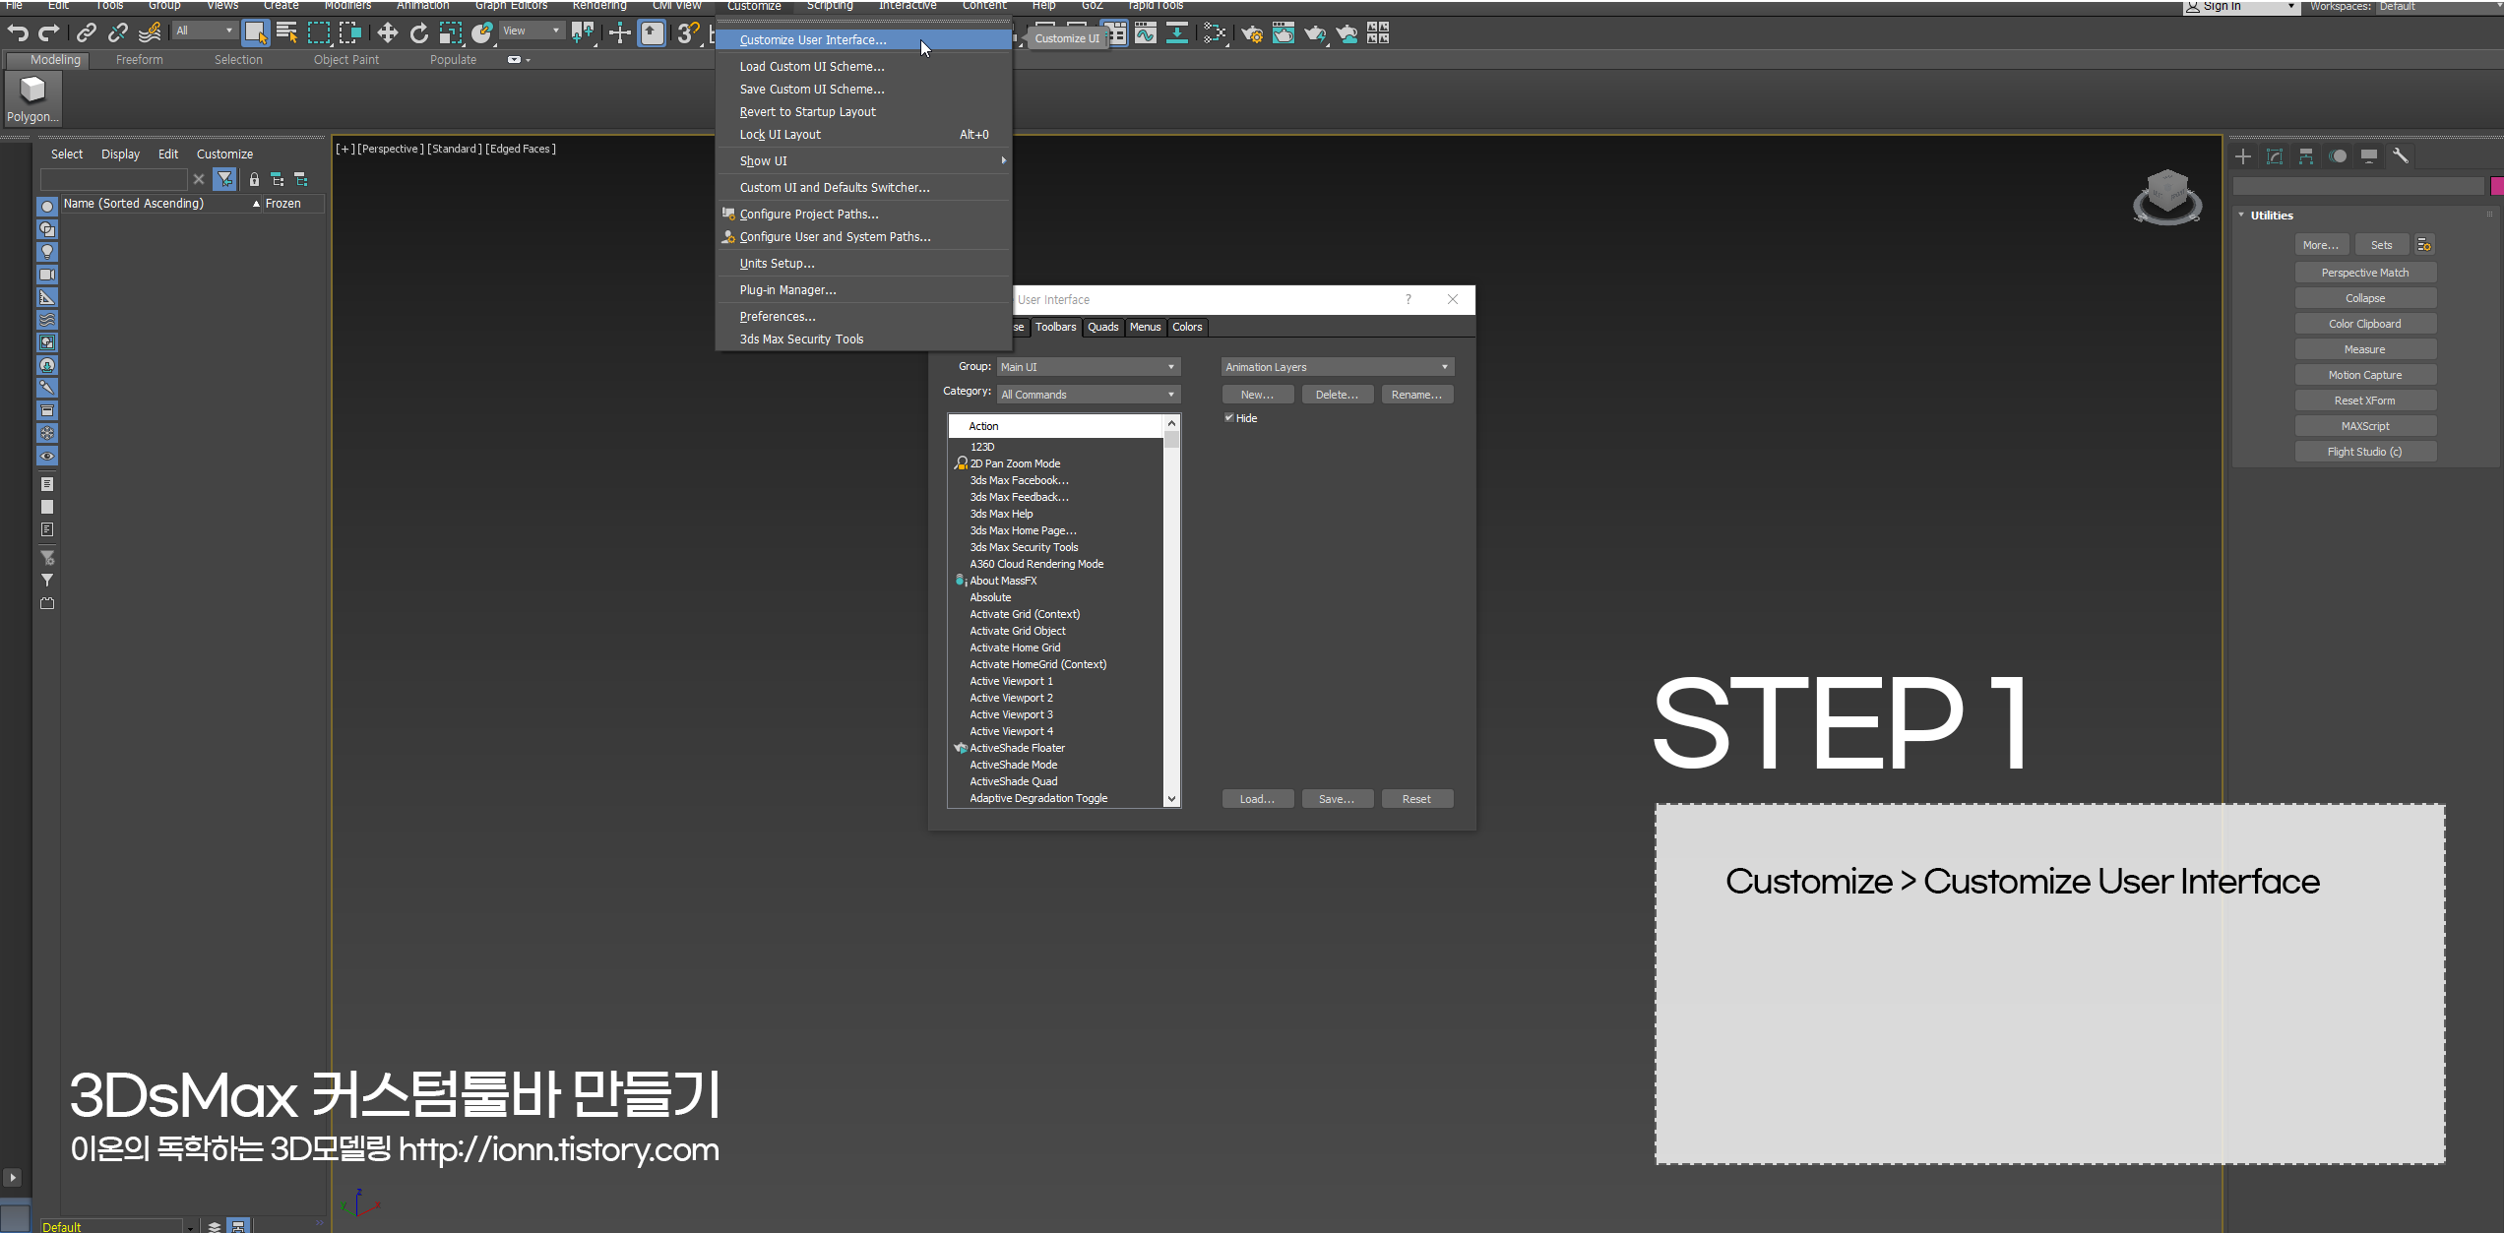This screenshot has height=1233, width=2505.
Task: Choose Customize User Interface menu entry
Action: coord(862,40)
